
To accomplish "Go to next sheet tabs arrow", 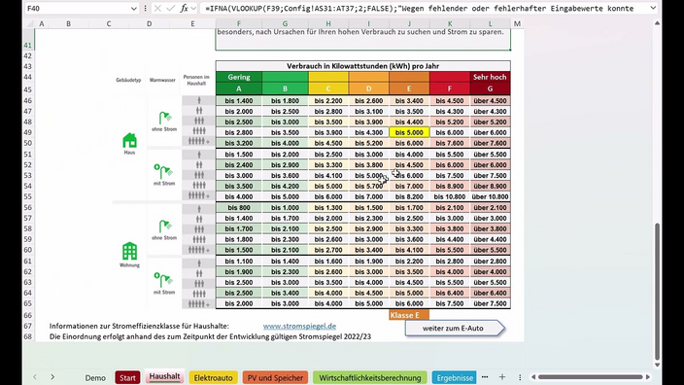I will pyautogui.click(x=52, y=377).
